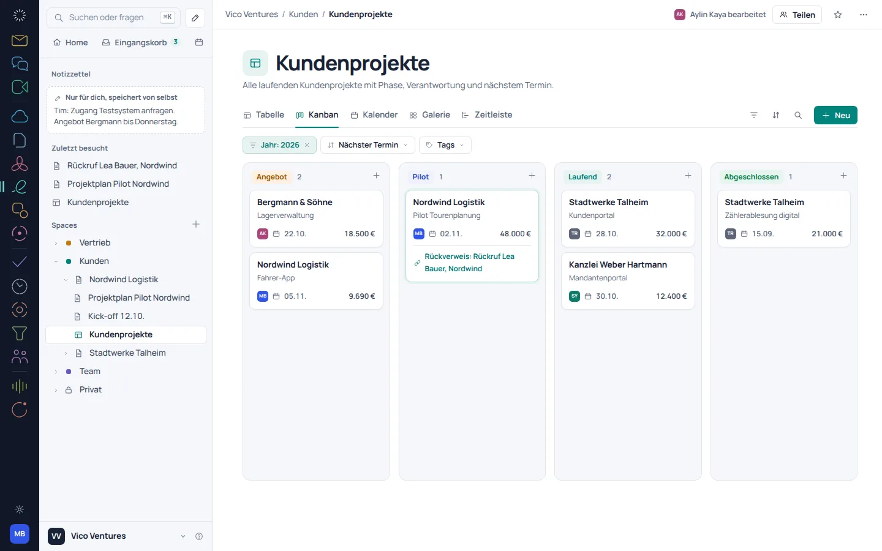The image size is (882, 551).
Task: Switch to the Tabelle view tab
Action: point(264,115)
